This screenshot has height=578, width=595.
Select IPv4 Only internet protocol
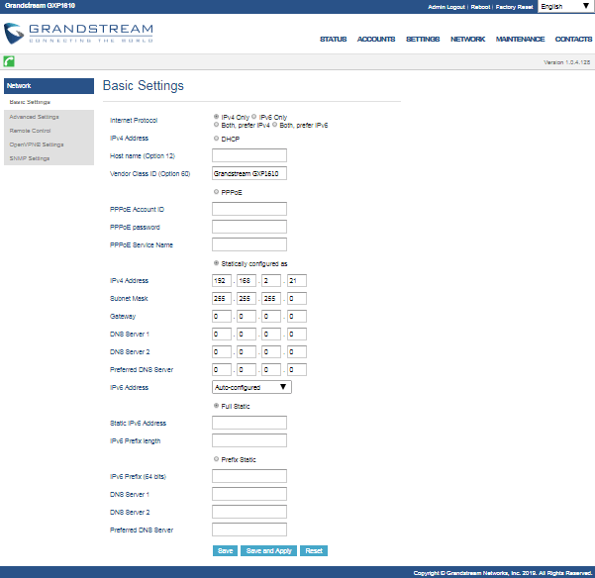click(x=216, y=117)
